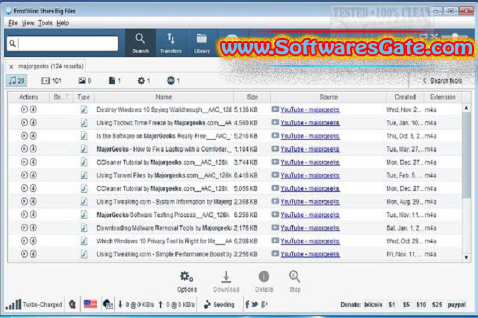Screen dimensions: 478x318
Task: Download Using Toolwiz Time Freeze row icon
Action: point(33,123)
